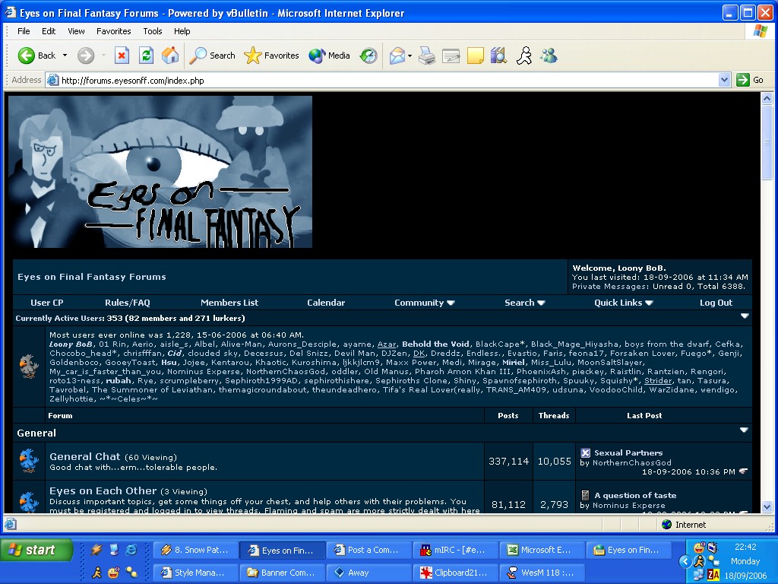This screenshot has height=584, width=778.
Task: Click the grey Forward arrow button
Action: (x=85, y=56)
